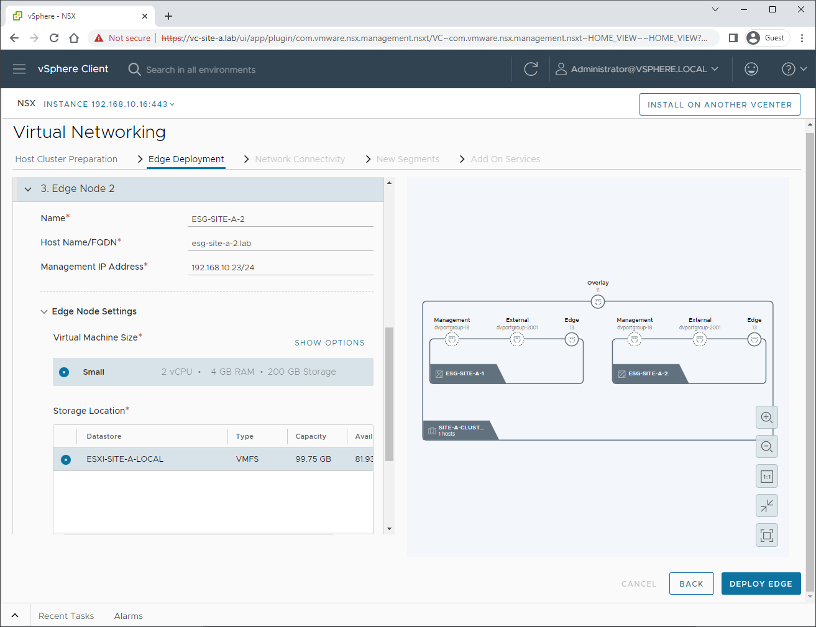Click the search magnifier icon
The image size is (816, 627).
tap(134, 69)
